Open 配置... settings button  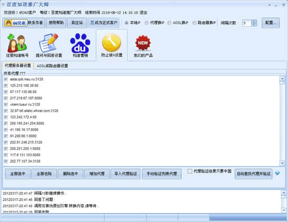(x=271, y=23)
